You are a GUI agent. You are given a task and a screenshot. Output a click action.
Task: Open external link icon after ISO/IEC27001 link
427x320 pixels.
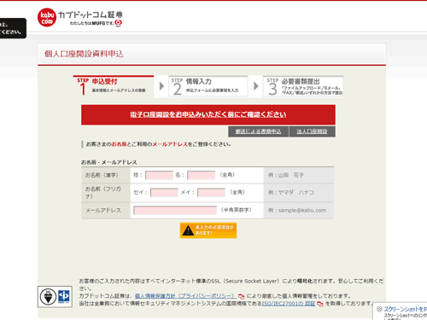[x=320, y=304]
